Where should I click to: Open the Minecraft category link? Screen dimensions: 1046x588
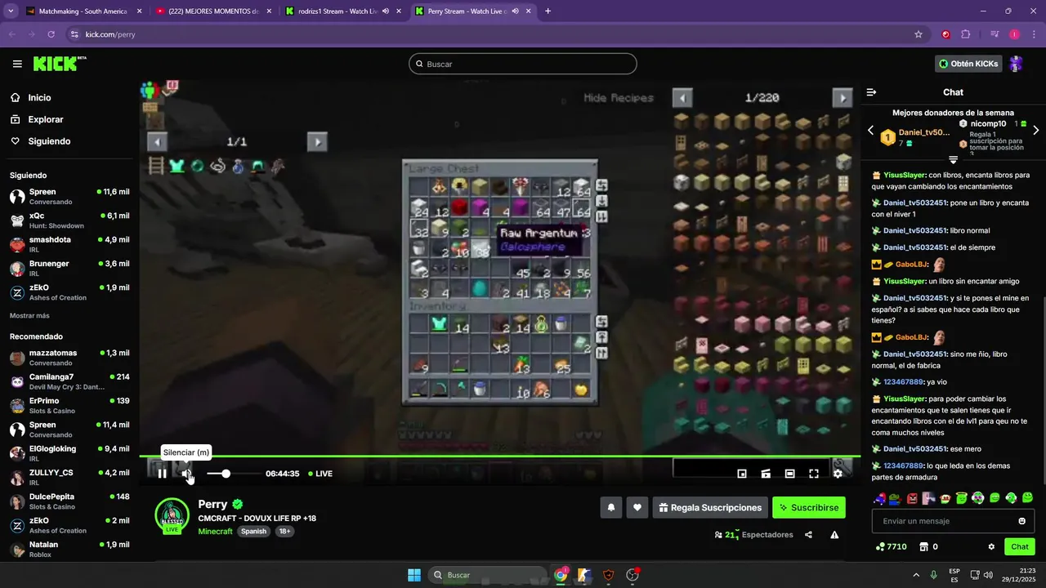(x=216, y=532)
